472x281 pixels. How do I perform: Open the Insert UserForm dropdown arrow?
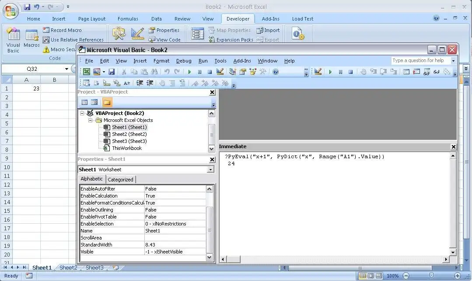(104, 72)
